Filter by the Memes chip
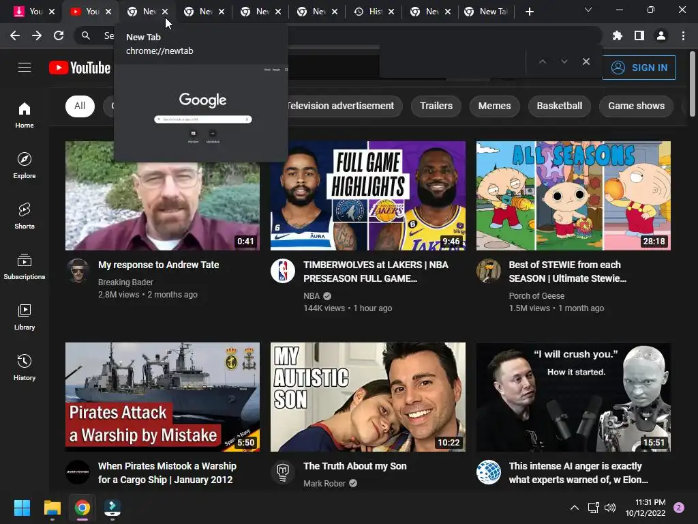The width and height of the screenshot is (698, 524). pos(495,106)
